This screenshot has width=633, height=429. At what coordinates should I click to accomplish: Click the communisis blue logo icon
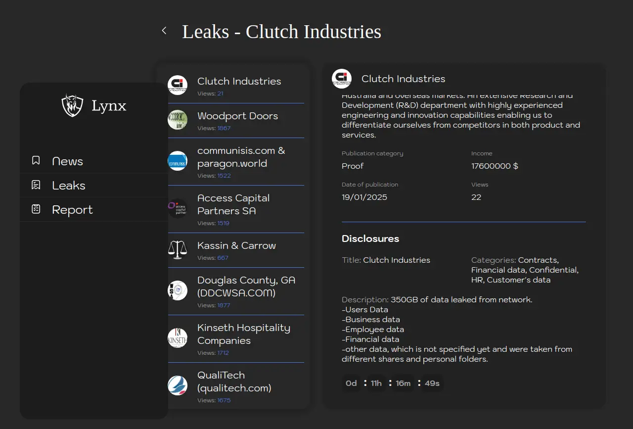tap(178, 161)
